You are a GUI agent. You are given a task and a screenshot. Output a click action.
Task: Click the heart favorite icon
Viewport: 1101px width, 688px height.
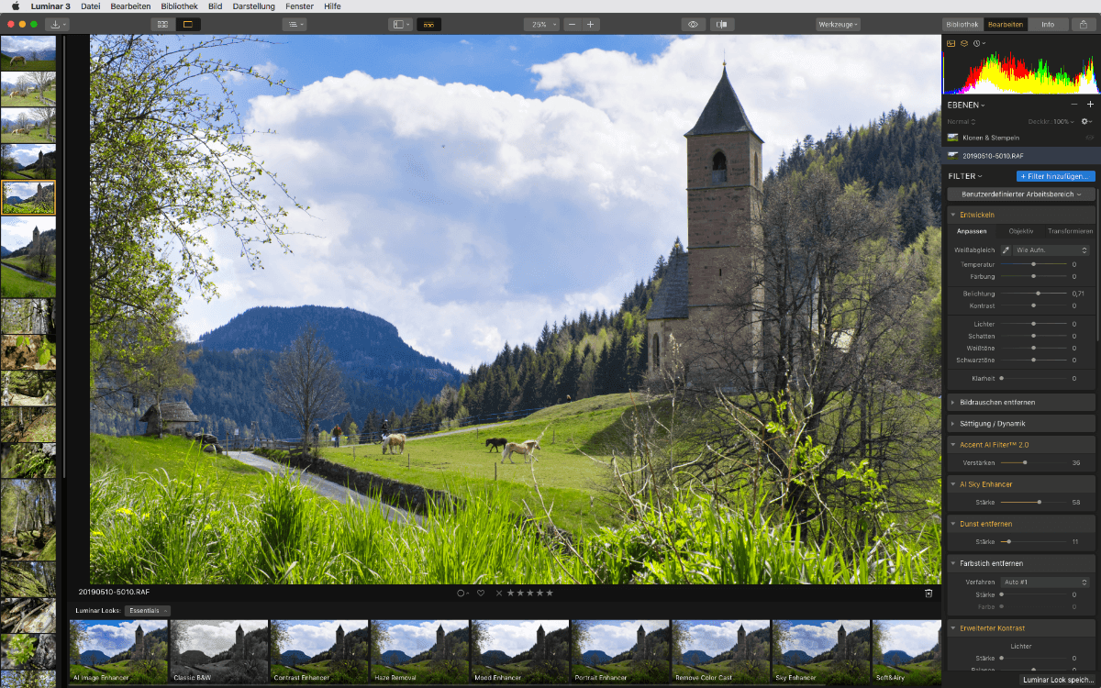[x=480, y=593]
